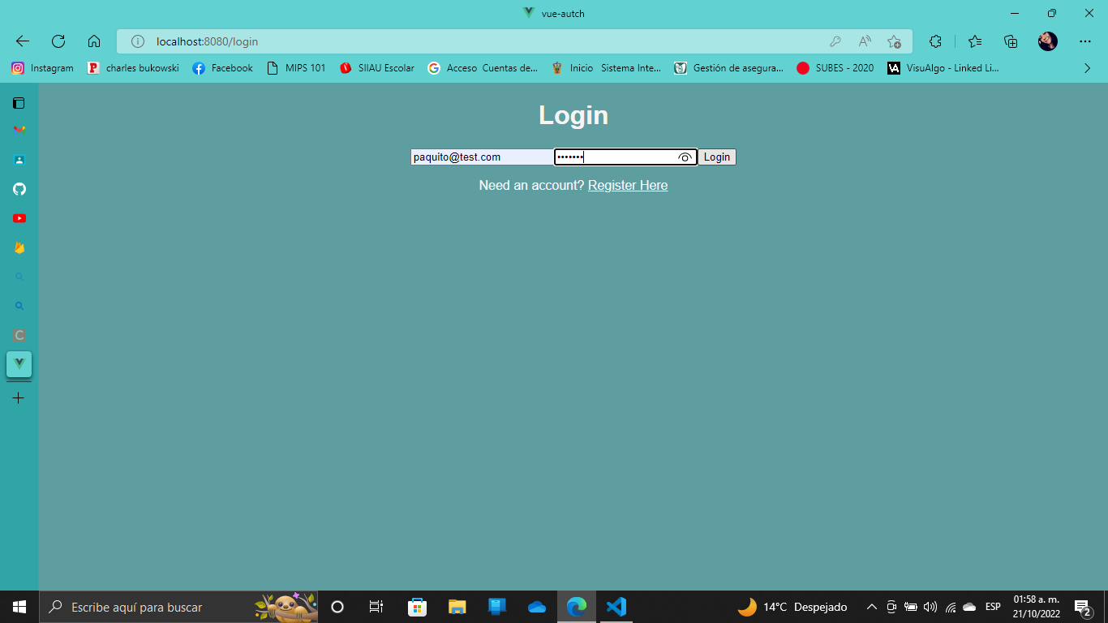Click the Login button
This screenshot has height=623, width=1108.
(x=716, y=157)
